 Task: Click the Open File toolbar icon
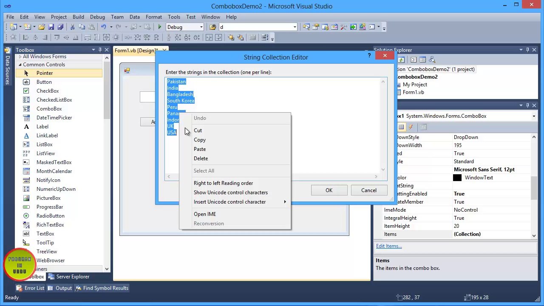pos(42,27)
